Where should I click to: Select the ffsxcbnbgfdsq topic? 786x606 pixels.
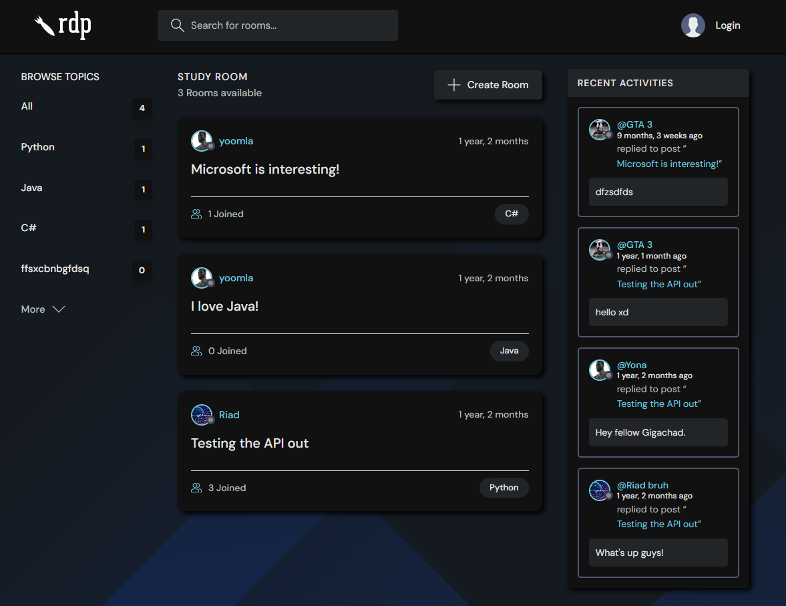pos(55,269)
